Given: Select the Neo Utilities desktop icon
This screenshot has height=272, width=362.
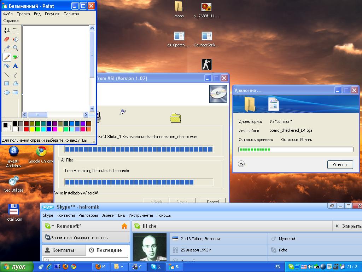Looking at the screenshot, I should click(14, 184).
